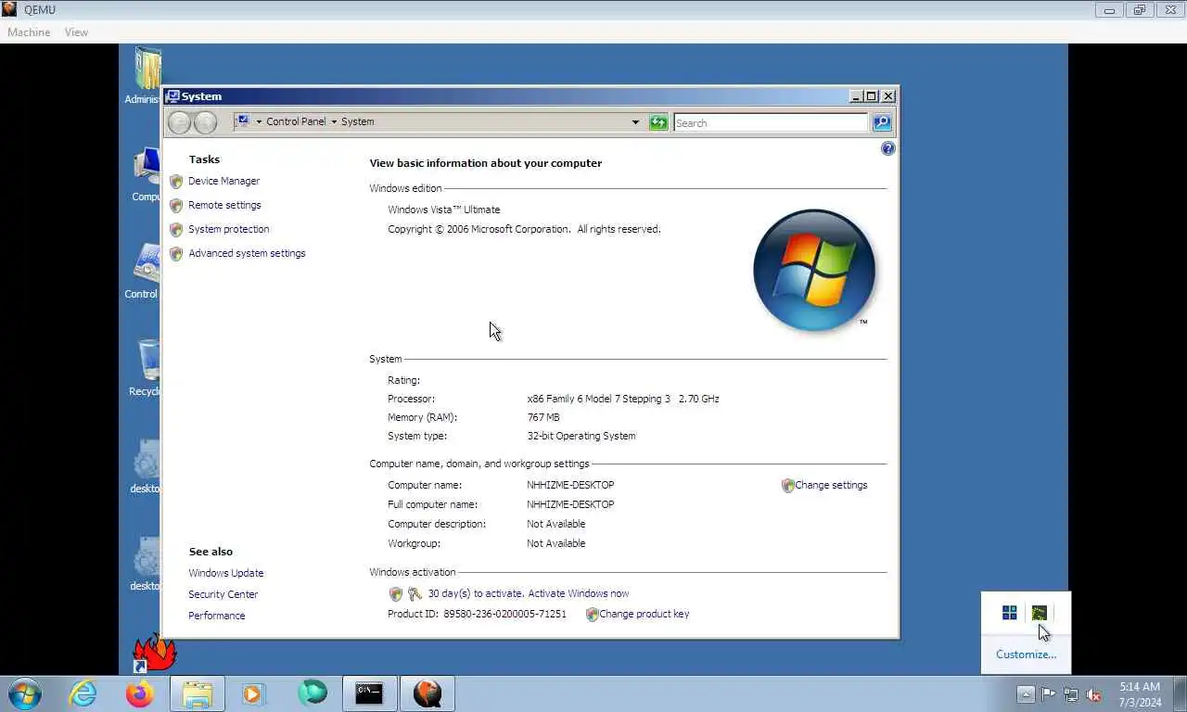Click the text Windows Vista™ Ultimate
Image resolution: width=1187 pixels, height=712 pixels.
pyautogui.click(x=443, y=210)
